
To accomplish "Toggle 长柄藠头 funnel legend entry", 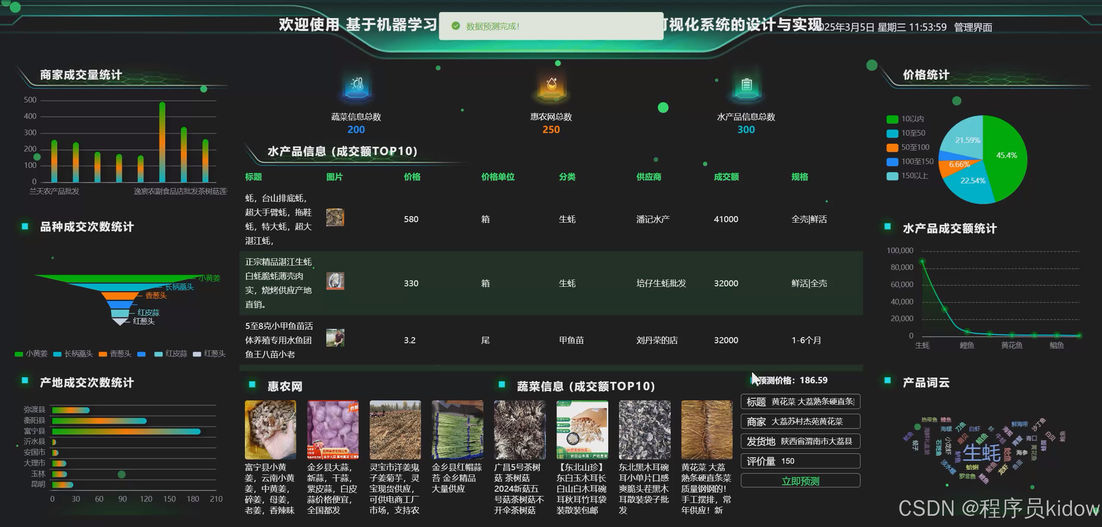I will point(73,354).
